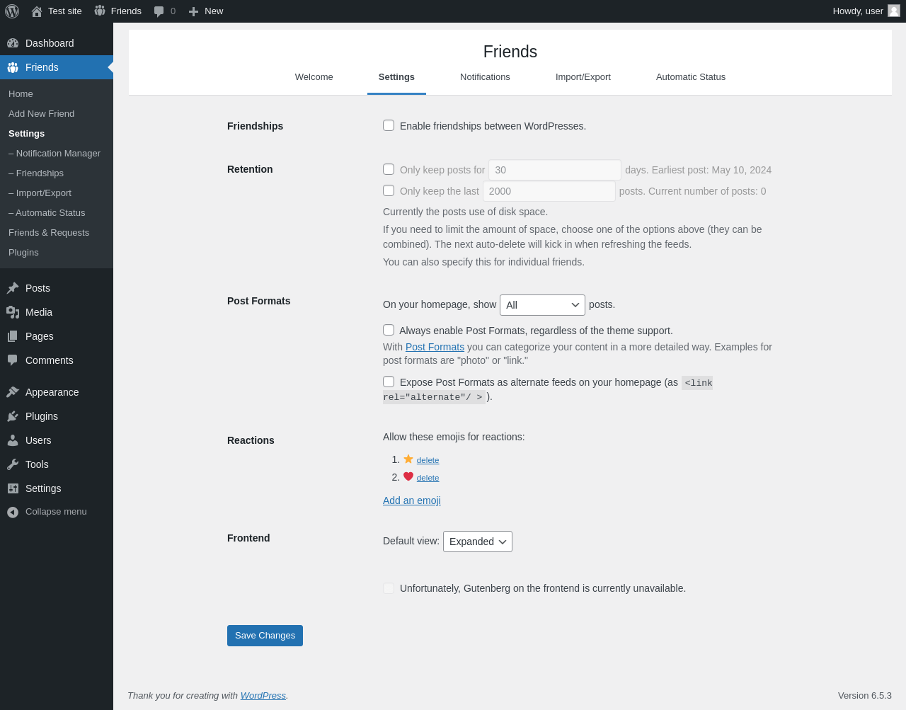Click the Test site home icon
906x710 pixels.
pyautogui.click(x=37, y=11)
